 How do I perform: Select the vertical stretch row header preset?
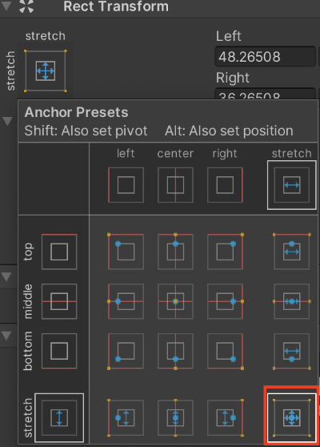[x=59, y=417]
